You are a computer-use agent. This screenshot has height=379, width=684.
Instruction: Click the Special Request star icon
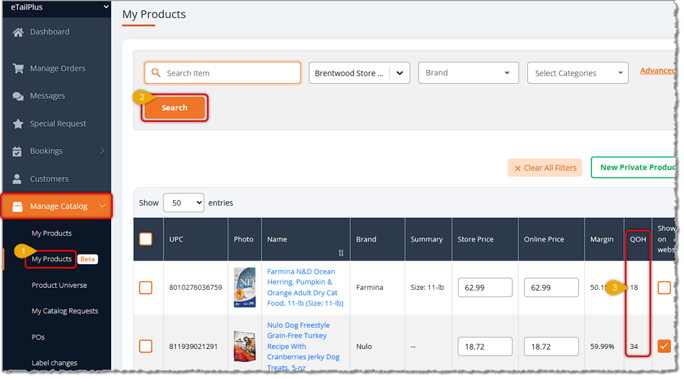point(18,124)
